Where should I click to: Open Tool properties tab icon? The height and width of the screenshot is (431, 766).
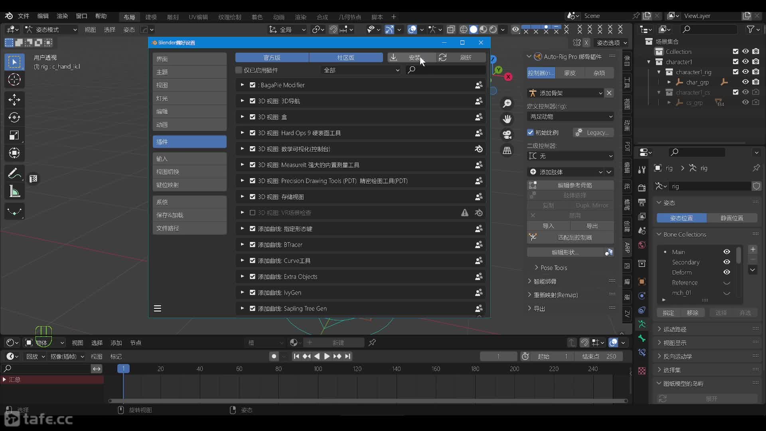642,170
